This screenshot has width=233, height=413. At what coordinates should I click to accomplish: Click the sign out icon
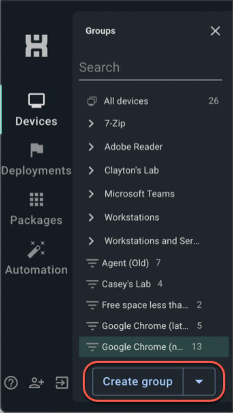(x=61, y=383)
